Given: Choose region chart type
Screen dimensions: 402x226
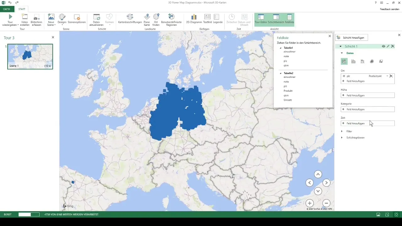Looking at the screenshot, I should [381, 61].
